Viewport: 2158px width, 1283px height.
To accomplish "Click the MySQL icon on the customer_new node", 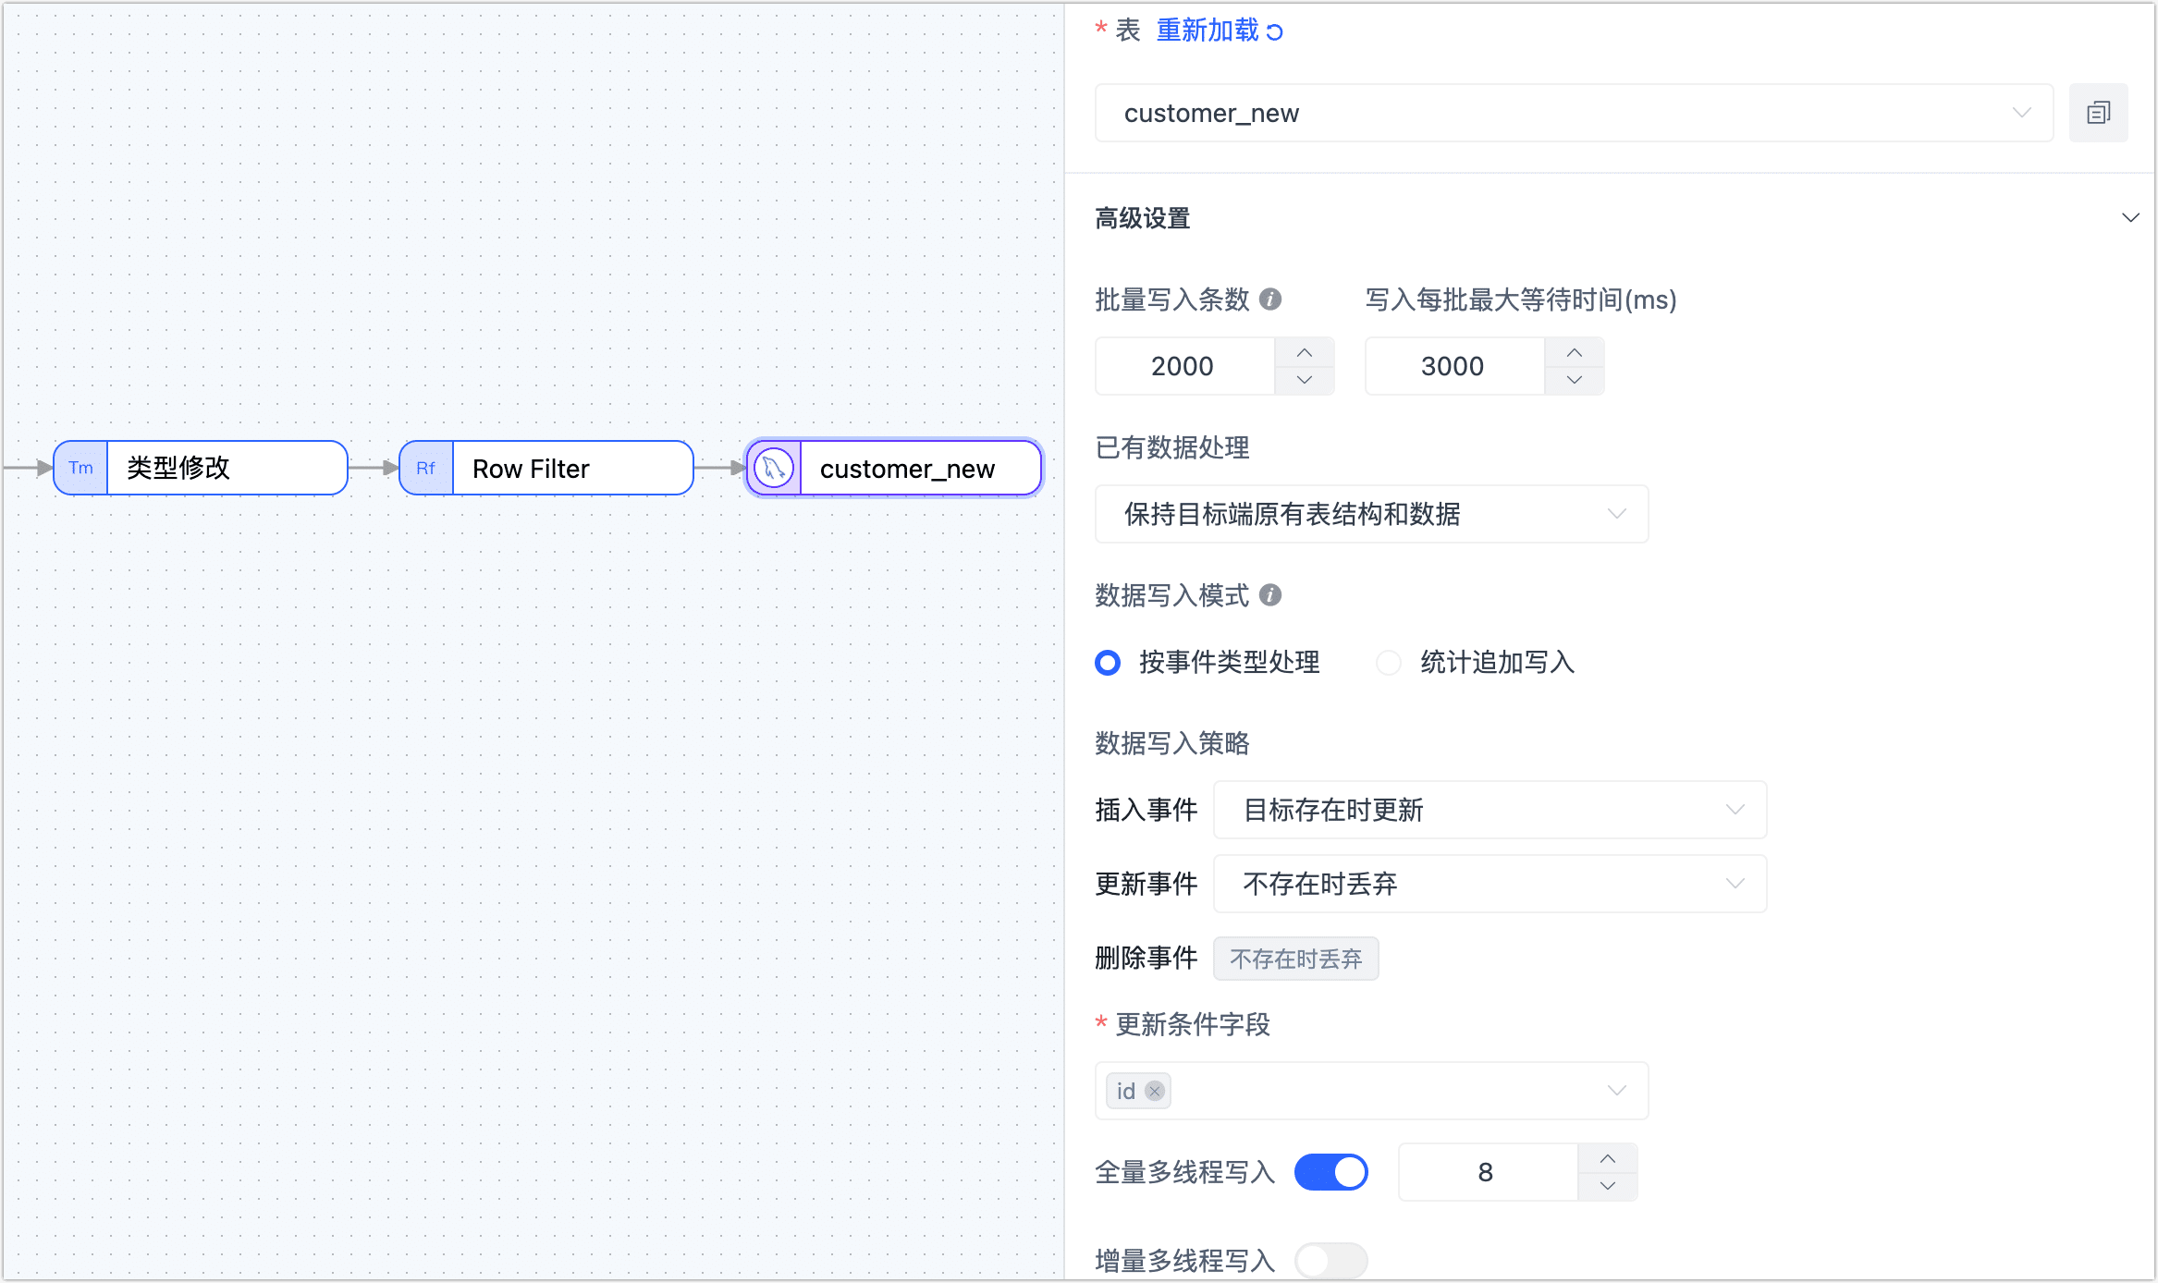I will pos(774,468).
